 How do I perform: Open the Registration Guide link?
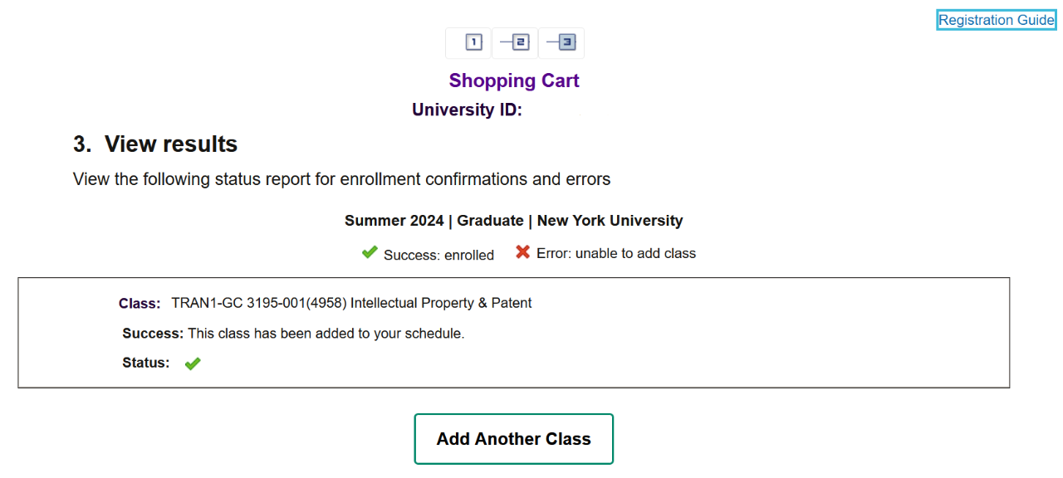tap(996, 20)
